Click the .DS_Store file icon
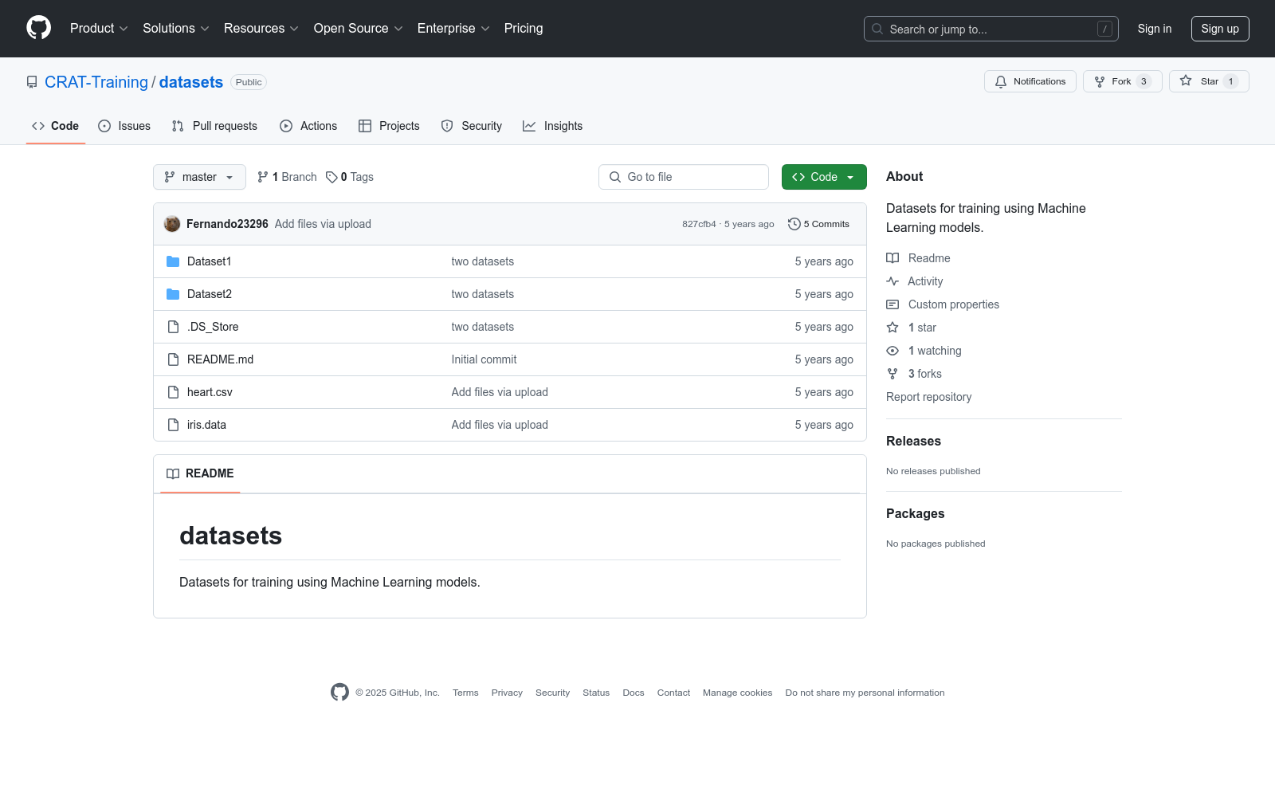Image resolution: width=1275 pixels, height=797 pixels. coord(173,327)
